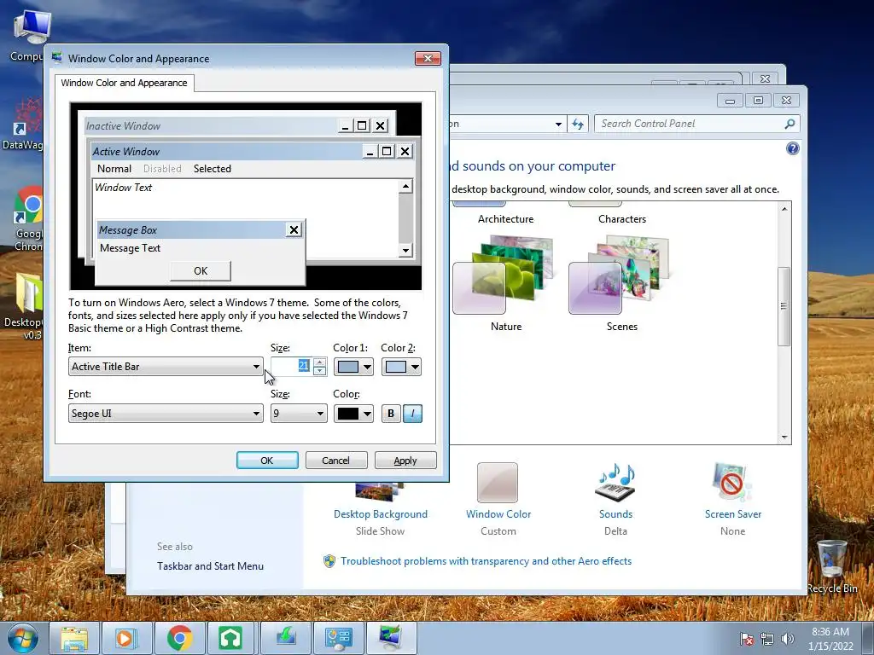Click the Disabled menu item in preview
Screen dimensions: 874x655
pyautogui.click(x=162, y=169)
